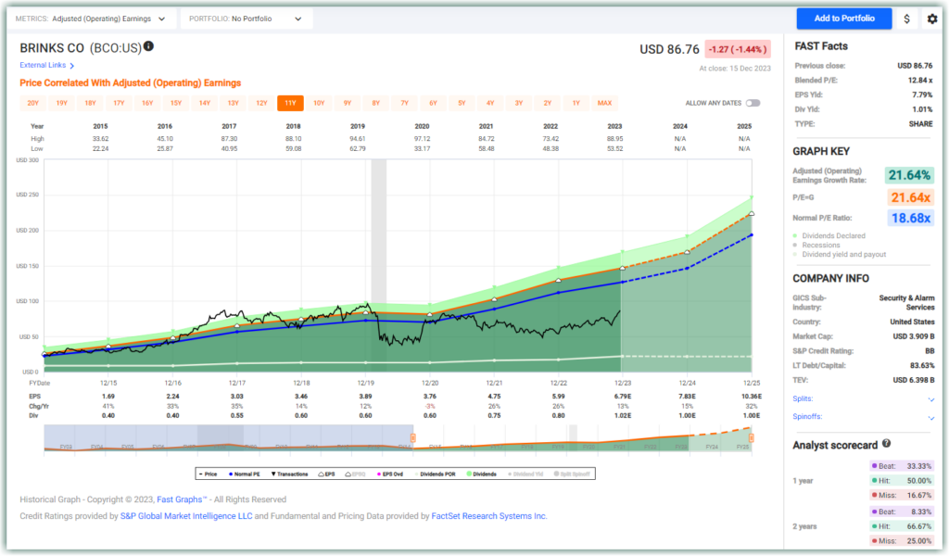Toggle the Transactions legend entry
The width and height of the screenshot is (949, 556).
290,474
